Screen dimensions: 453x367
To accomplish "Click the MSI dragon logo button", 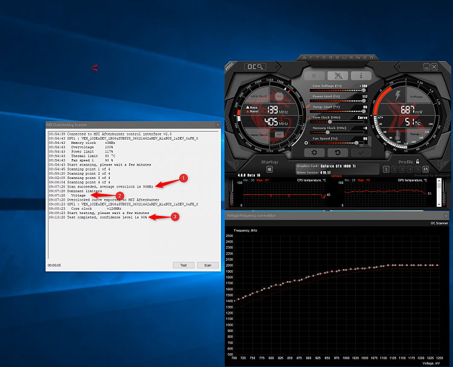I will coord(338,76).
